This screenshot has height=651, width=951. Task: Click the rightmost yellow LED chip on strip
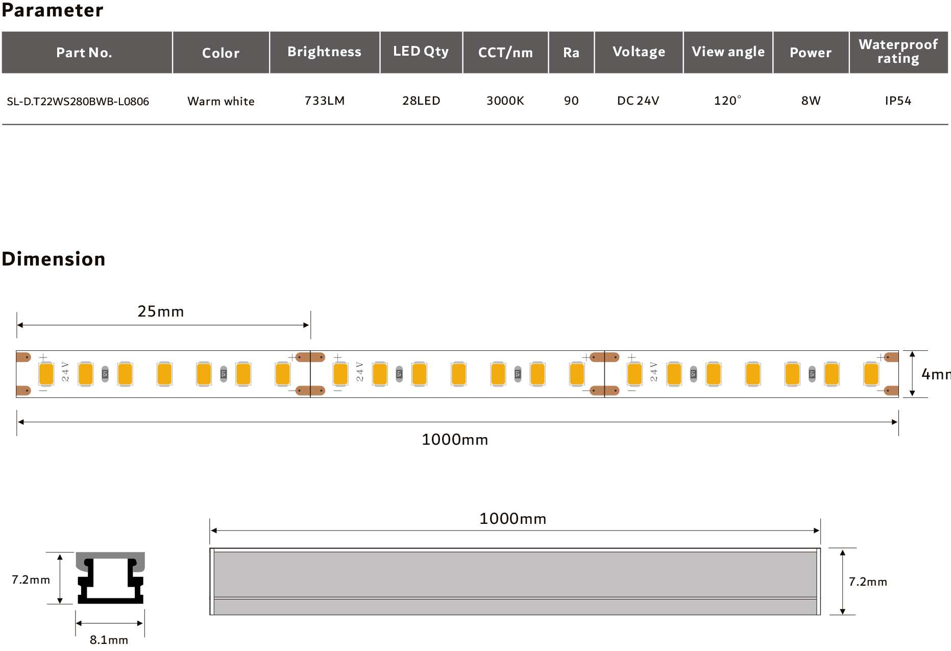pyautogui.click(x=871, y=374)
